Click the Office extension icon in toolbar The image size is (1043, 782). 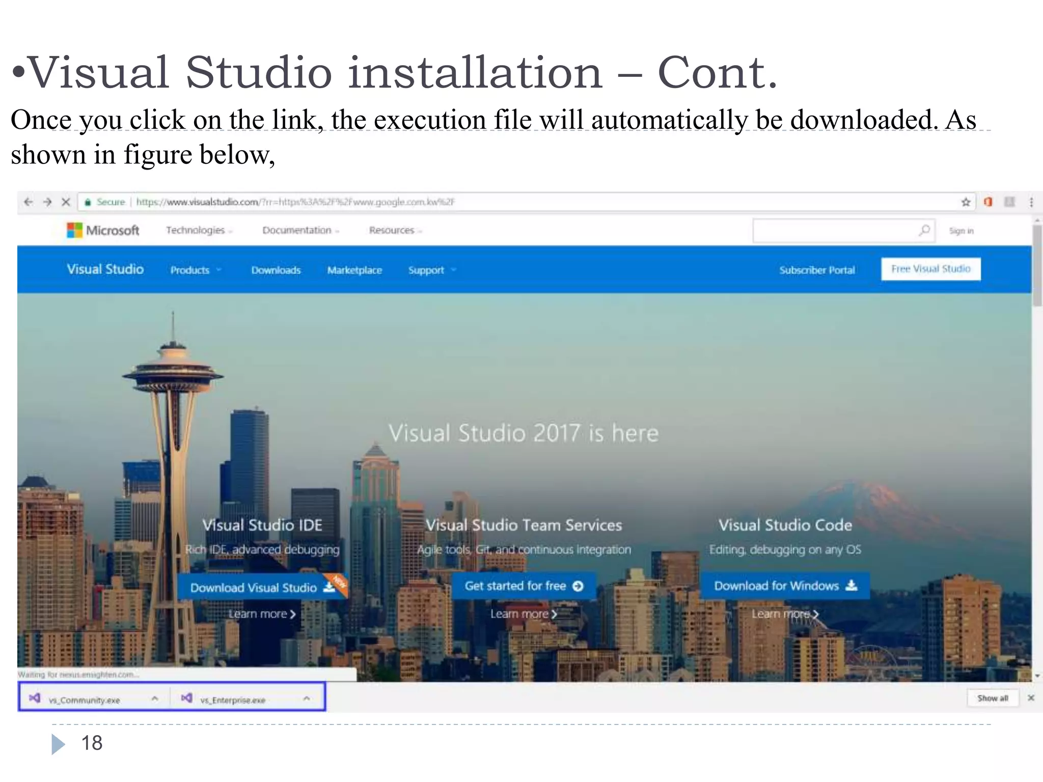tap(988, 202)
